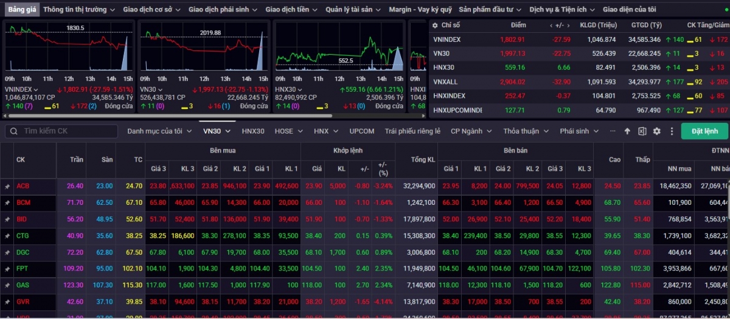Switch to the HNX30 tab
Viewport: 730px width, 319px height.
click(x=253, y=131)
